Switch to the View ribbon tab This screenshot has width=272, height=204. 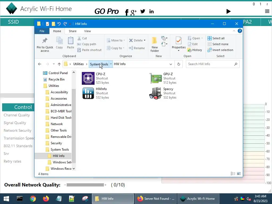[x=87, y=31]
